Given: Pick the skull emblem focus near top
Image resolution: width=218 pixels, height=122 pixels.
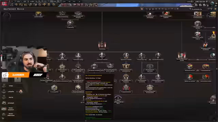Looking at the screenshot, I should (x=70, y=23).
